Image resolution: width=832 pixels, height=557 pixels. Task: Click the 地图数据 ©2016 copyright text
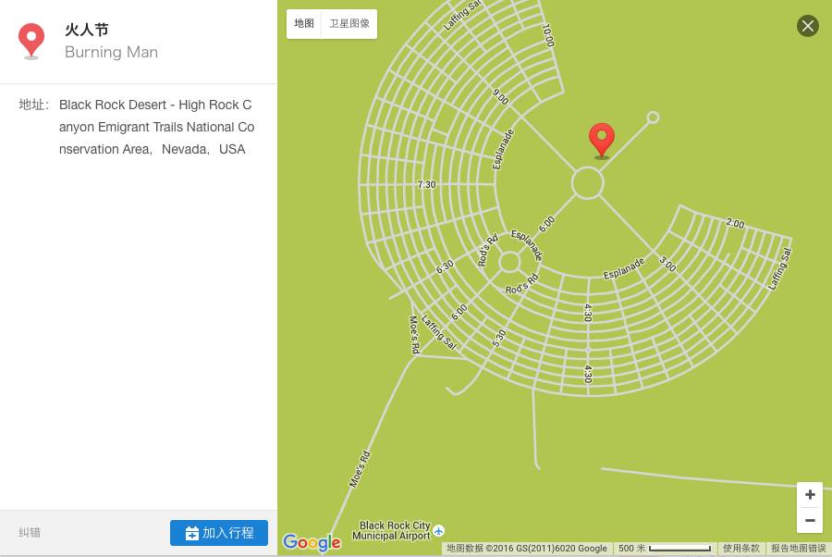[x=526, y=548]
